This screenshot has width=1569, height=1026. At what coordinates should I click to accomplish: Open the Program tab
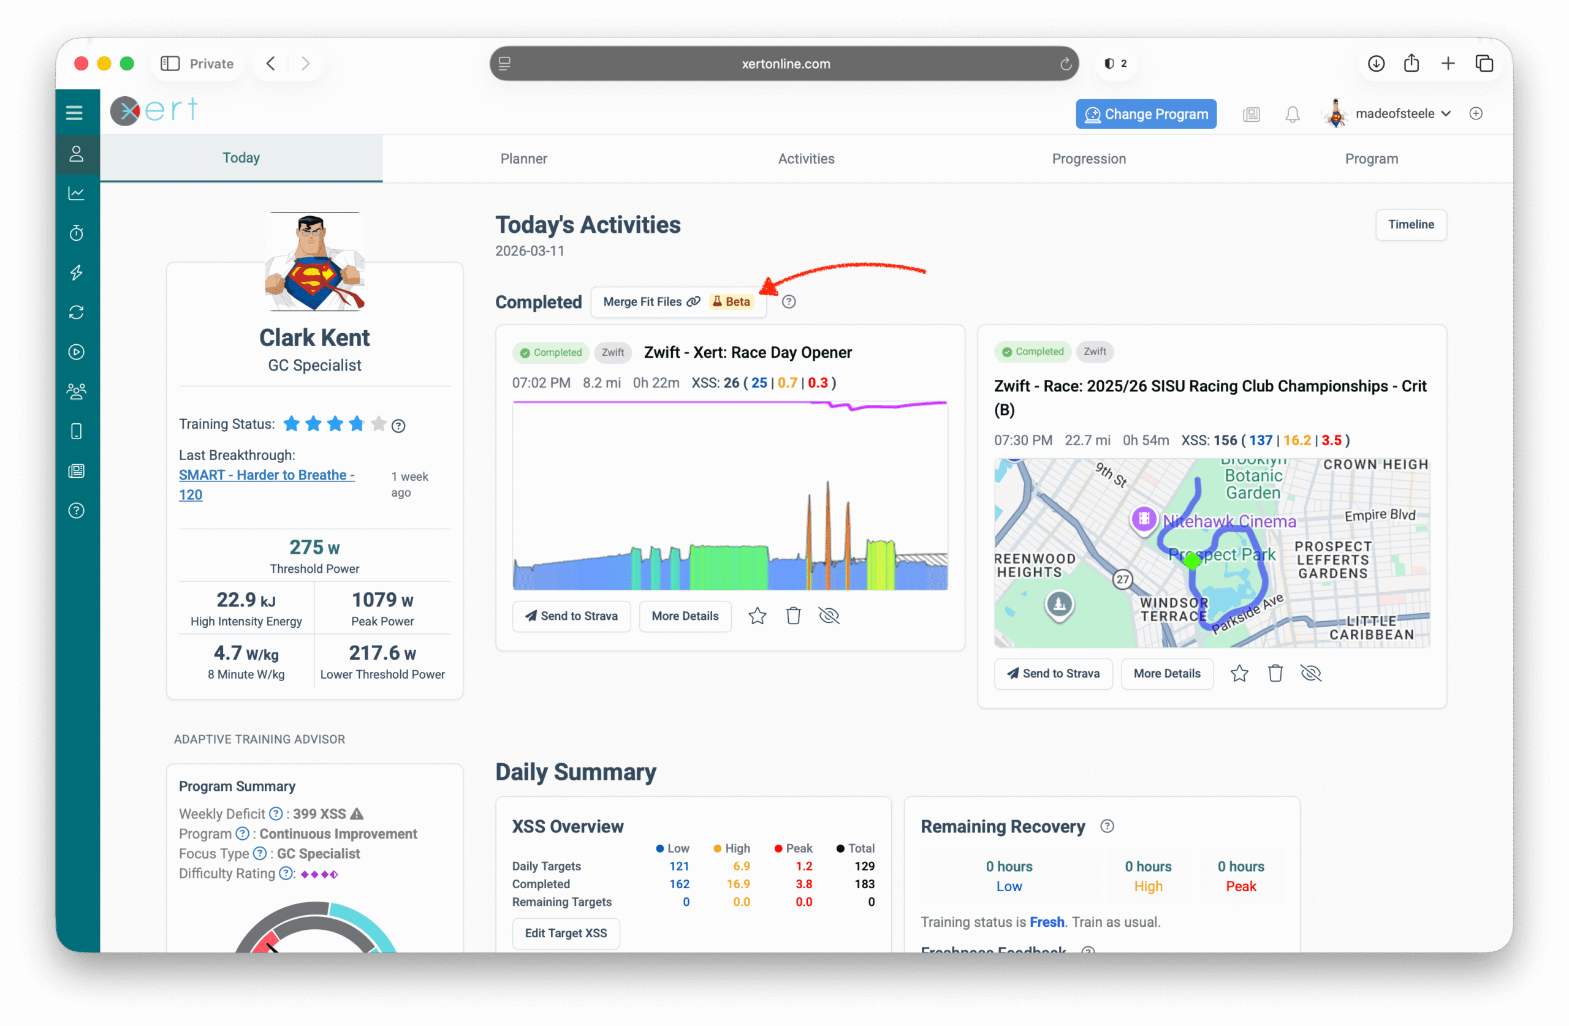1371,159
